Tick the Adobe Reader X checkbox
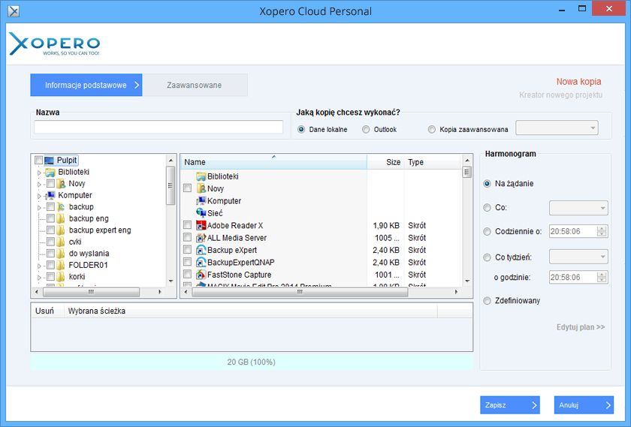The image size is (631, 427). coord(187,225)
